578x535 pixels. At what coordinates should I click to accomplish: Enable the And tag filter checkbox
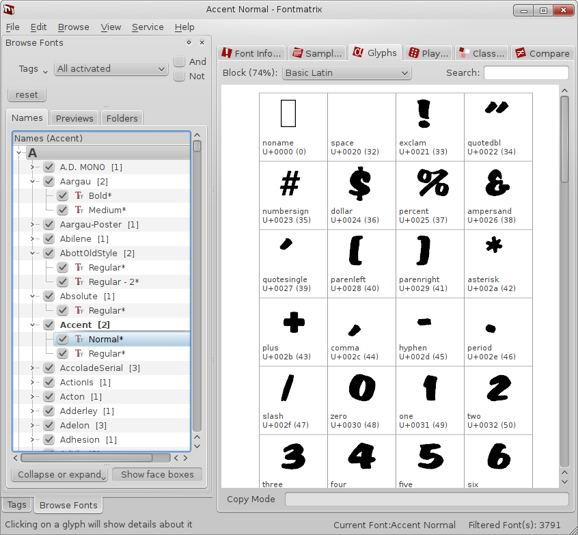click(179, 61)
